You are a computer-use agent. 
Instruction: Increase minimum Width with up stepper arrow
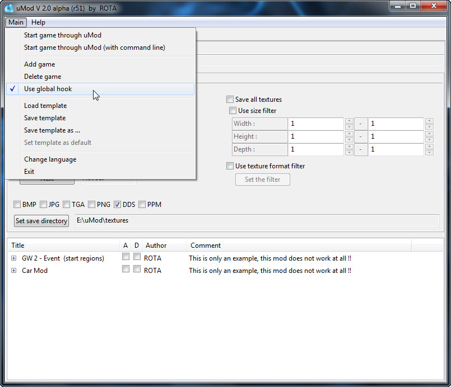pyautogui.click(x=349, y=121)
